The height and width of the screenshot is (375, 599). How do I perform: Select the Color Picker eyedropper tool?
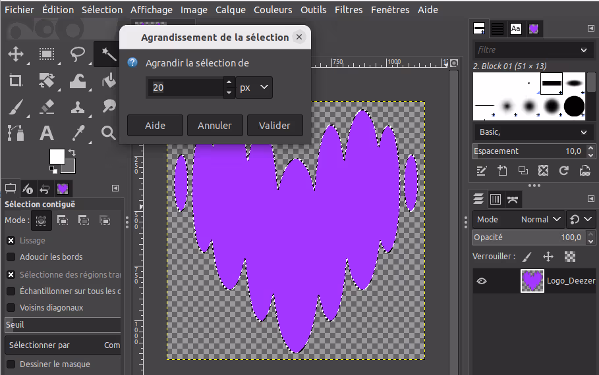tap(78, 134)
